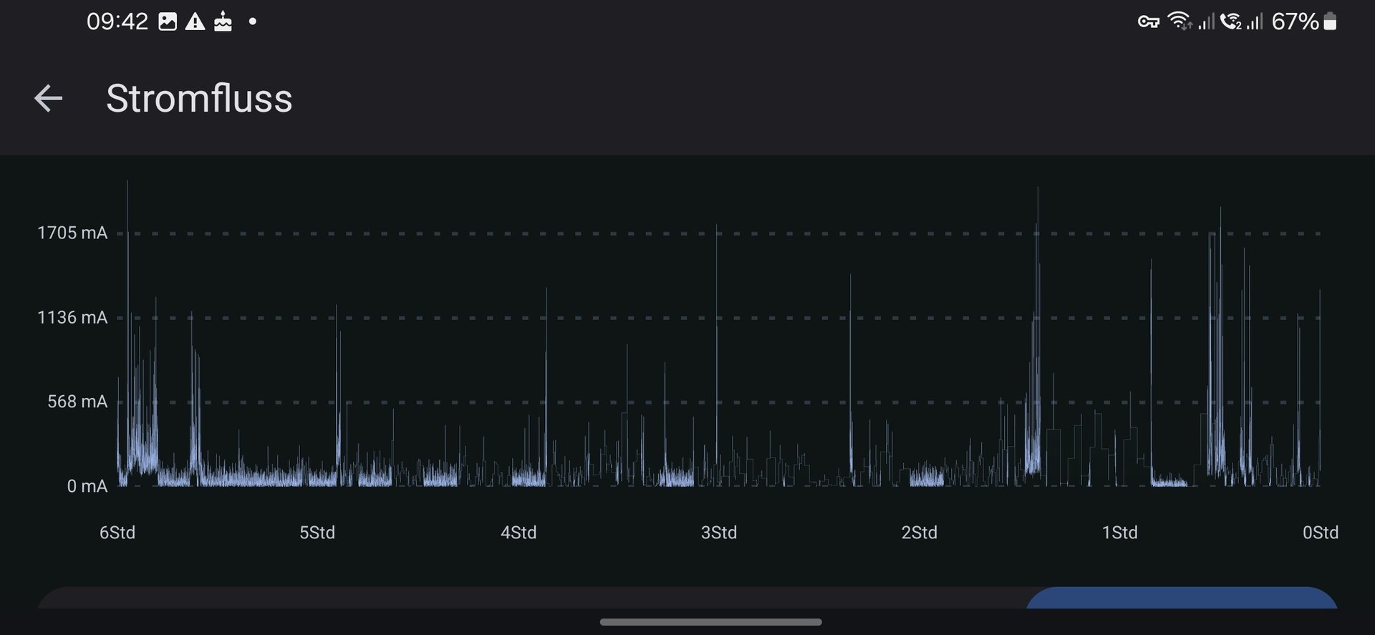
Task: Select the 3Std time axis marker
Action: pyautogui.click(x=718, y=533)
